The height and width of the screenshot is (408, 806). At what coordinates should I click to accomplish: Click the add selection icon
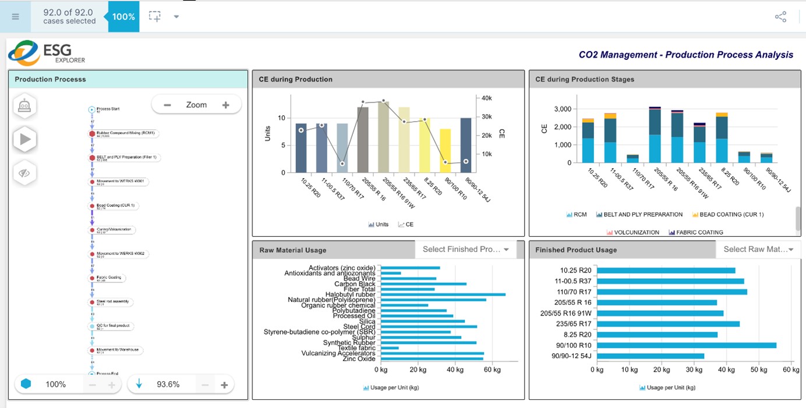tap(155, 16)
